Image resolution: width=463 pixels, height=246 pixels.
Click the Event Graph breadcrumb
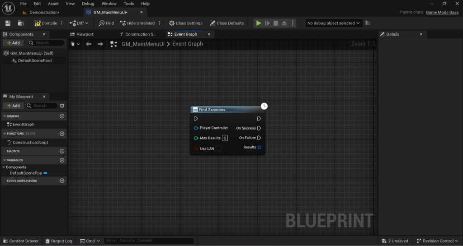tap(188, 44)
